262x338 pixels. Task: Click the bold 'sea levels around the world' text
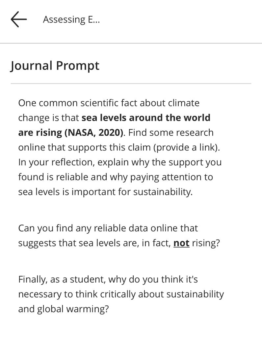pyautogui.click(x=147, y=118)
